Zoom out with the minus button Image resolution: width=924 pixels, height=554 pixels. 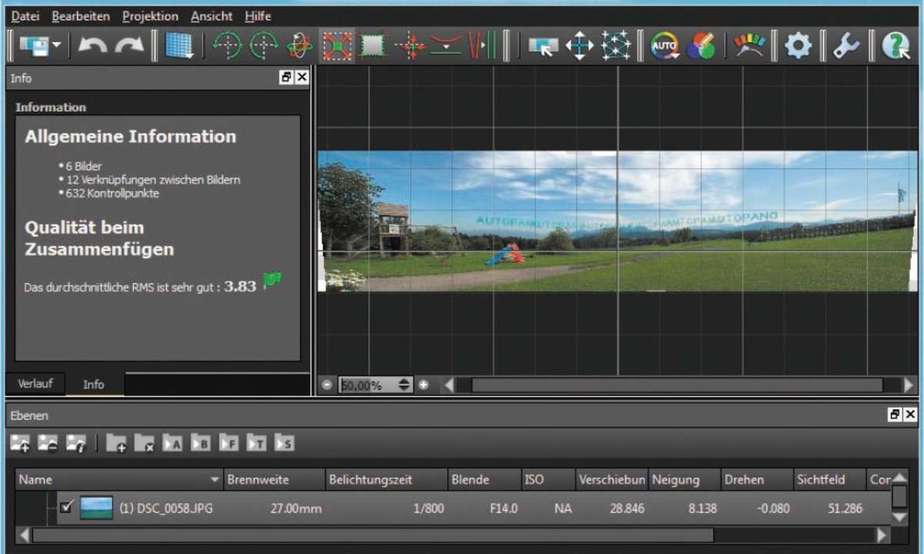[x=327, y=385]
